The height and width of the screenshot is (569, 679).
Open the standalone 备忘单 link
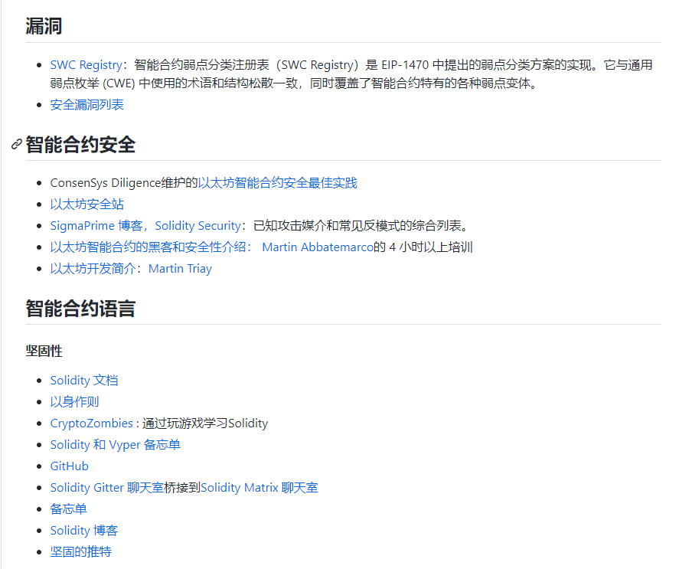pos(68,509)
